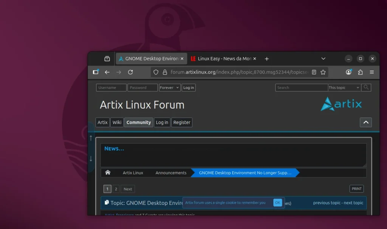
Task: Collapse the forum header with the up arrow
Action: 365,122
